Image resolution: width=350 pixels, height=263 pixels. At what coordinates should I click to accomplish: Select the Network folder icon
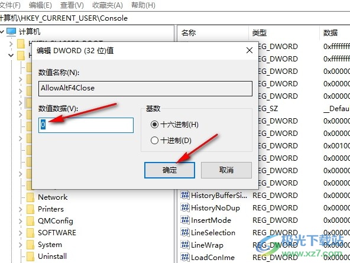30,197
